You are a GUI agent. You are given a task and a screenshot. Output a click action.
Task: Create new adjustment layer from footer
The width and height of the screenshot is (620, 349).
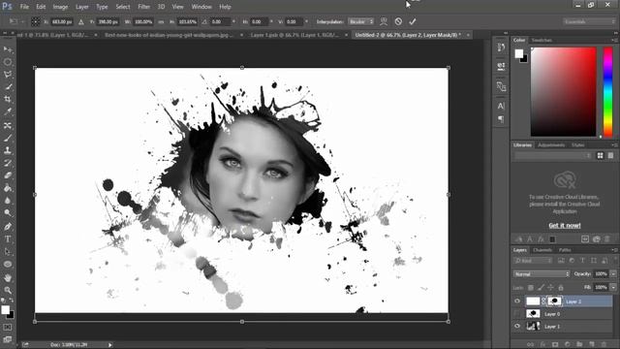[568, 345]
